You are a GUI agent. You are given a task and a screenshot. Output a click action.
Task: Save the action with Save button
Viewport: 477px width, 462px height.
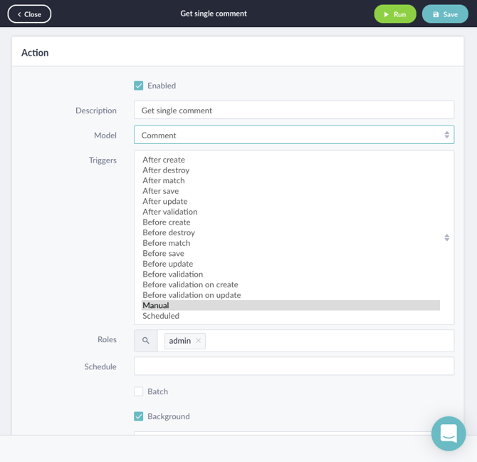(x=445, y=14)
